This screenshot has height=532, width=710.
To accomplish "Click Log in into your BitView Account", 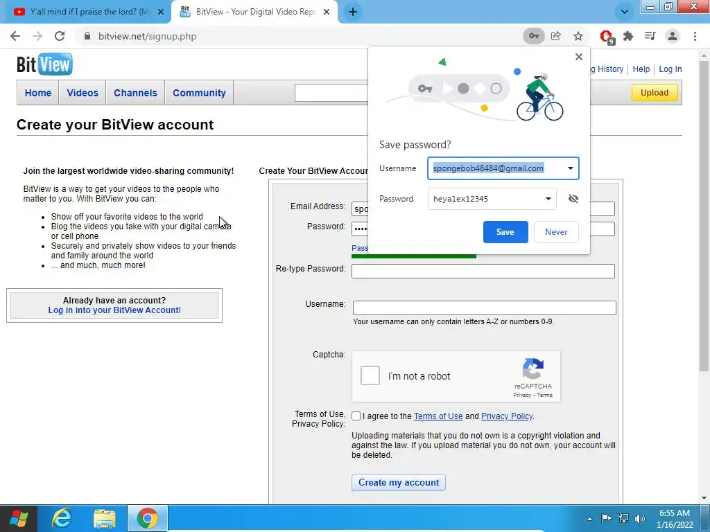I will tap(114, 310).
